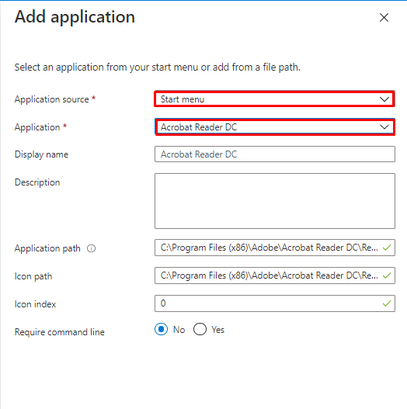
Task: Select the Yes radio button
Action: tap(200, 329)
